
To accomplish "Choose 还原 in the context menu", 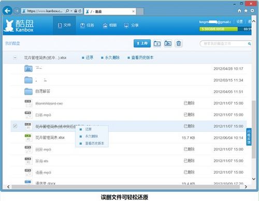I will [x=88, y=129].
